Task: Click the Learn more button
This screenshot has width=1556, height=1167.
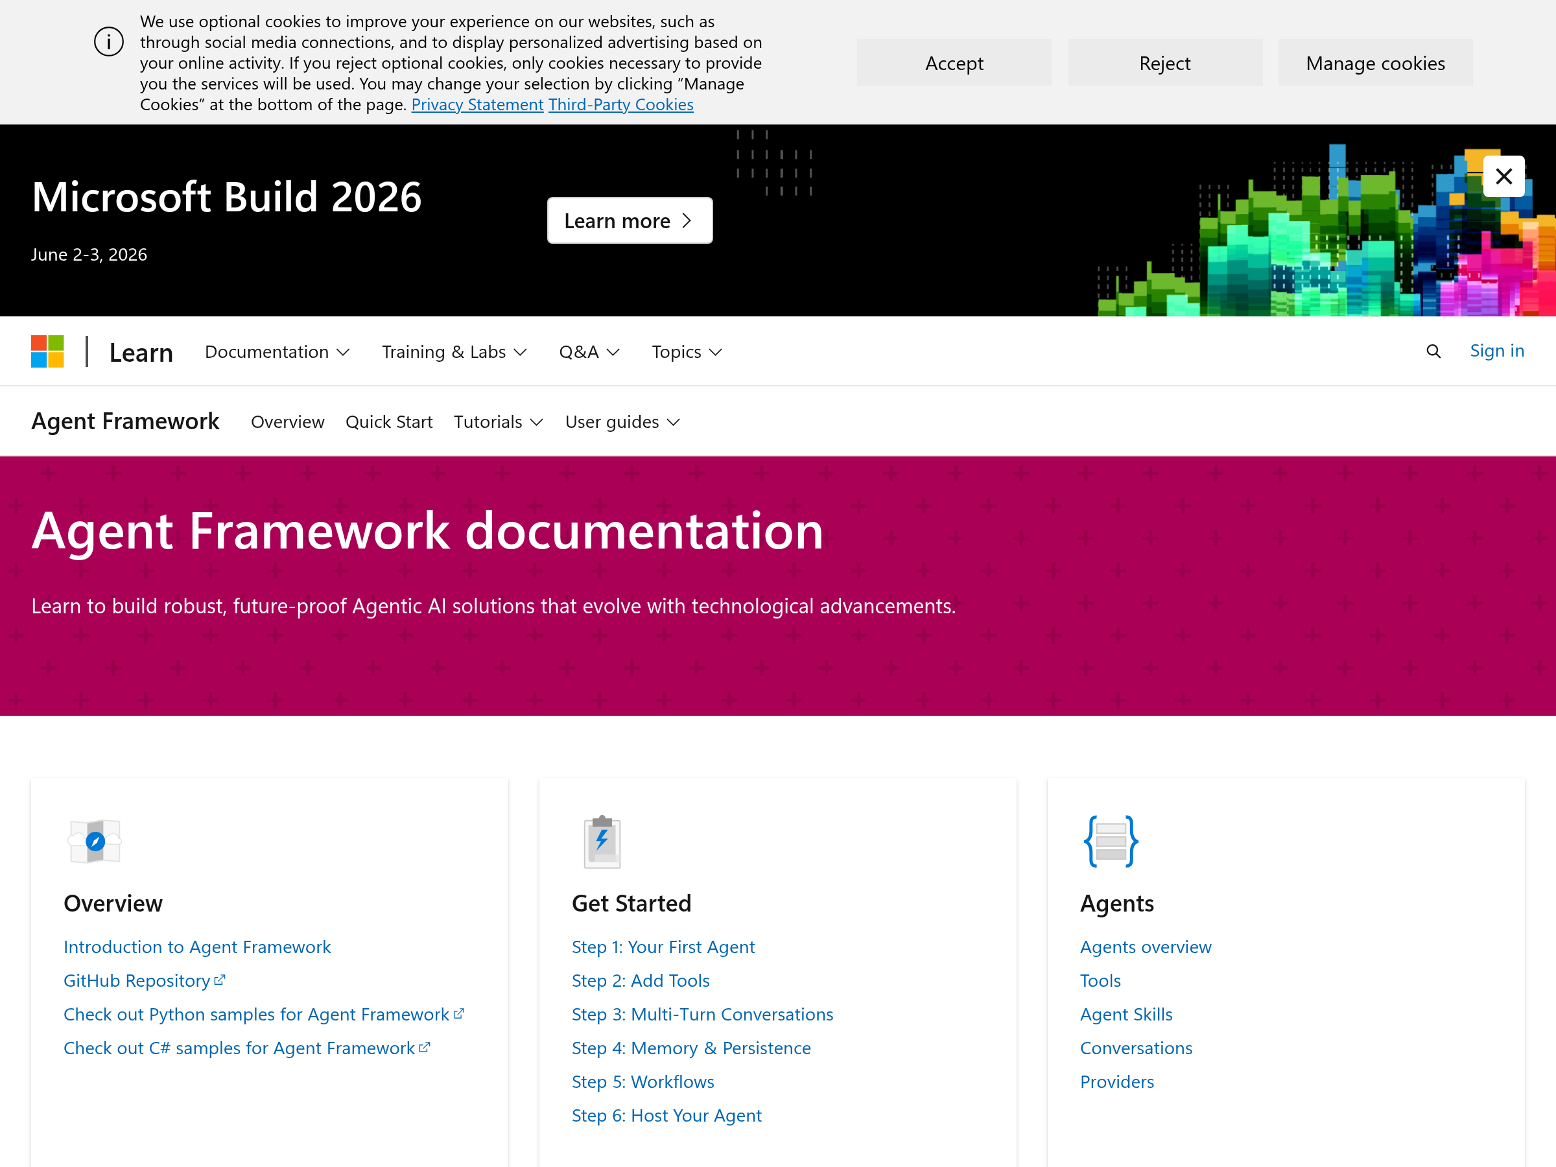Action: click(x=630, y=220)
